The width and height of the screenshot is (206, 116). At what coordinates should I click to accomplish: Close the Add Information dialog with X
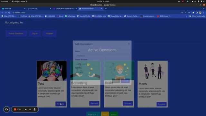click(x=129, y=44)
